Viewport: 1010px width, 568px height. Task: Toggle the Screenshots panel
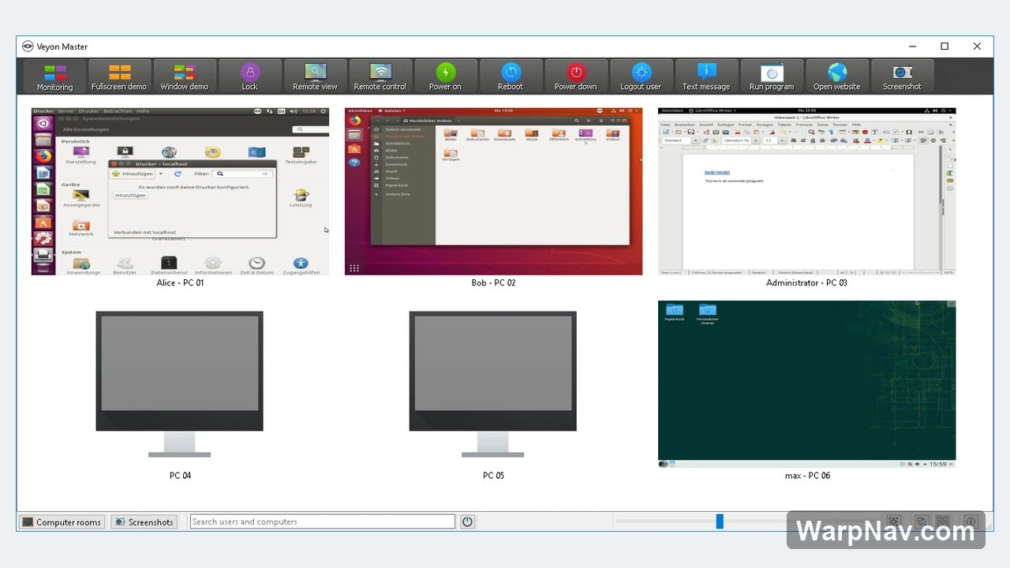pos(144,521)
